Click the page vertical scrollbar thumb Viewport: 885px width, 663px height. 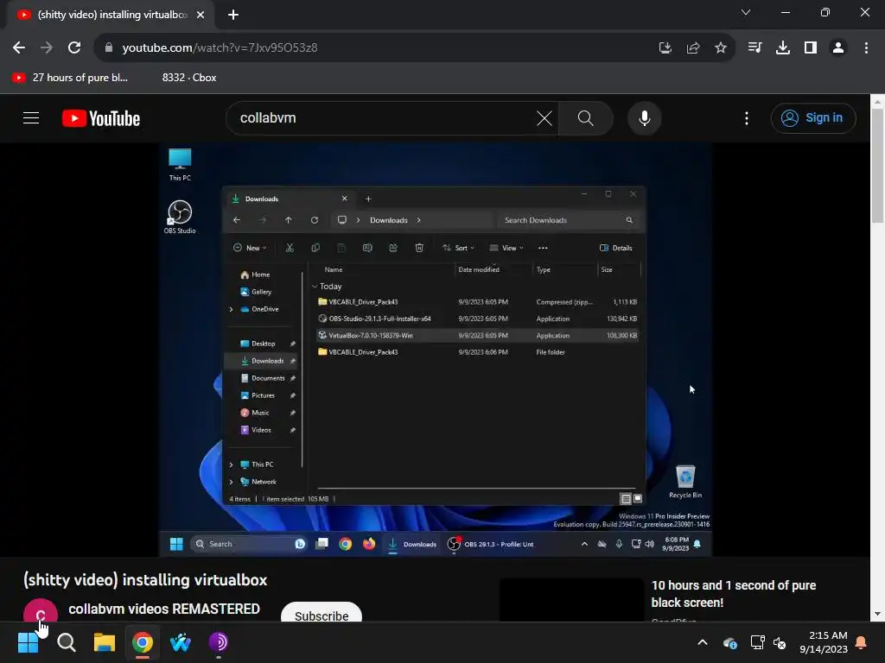[x=877, y=166]
